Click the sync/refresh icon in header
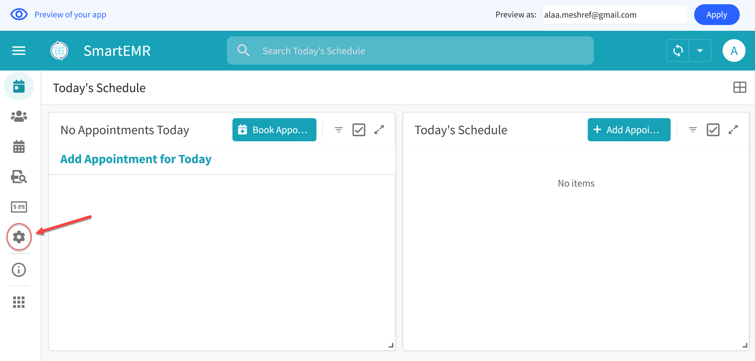 coord(678,51)
